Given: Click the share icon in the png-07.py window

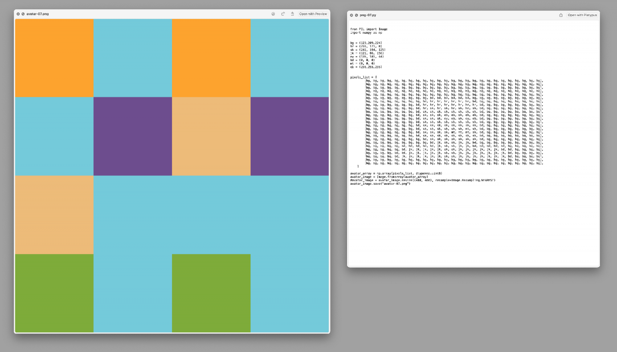Looking at the screenshot, I should pyautogui.click(x=561, y=15).
